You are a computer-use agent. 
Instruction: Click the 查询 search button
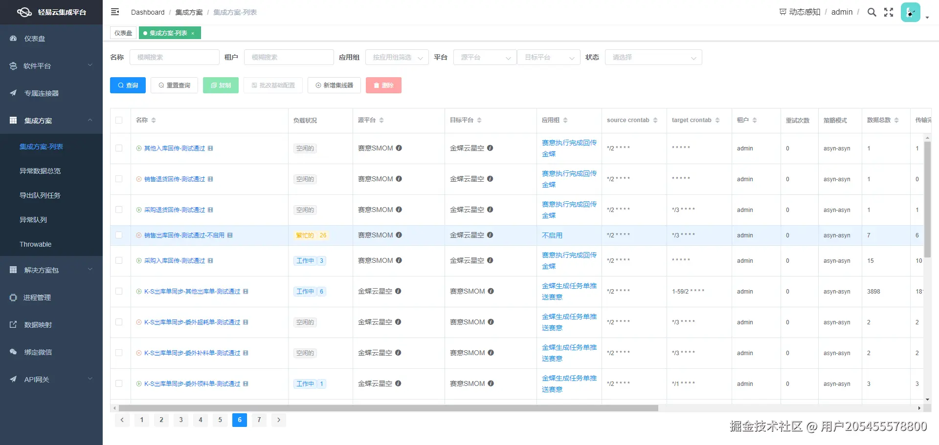tap(128, 85)
